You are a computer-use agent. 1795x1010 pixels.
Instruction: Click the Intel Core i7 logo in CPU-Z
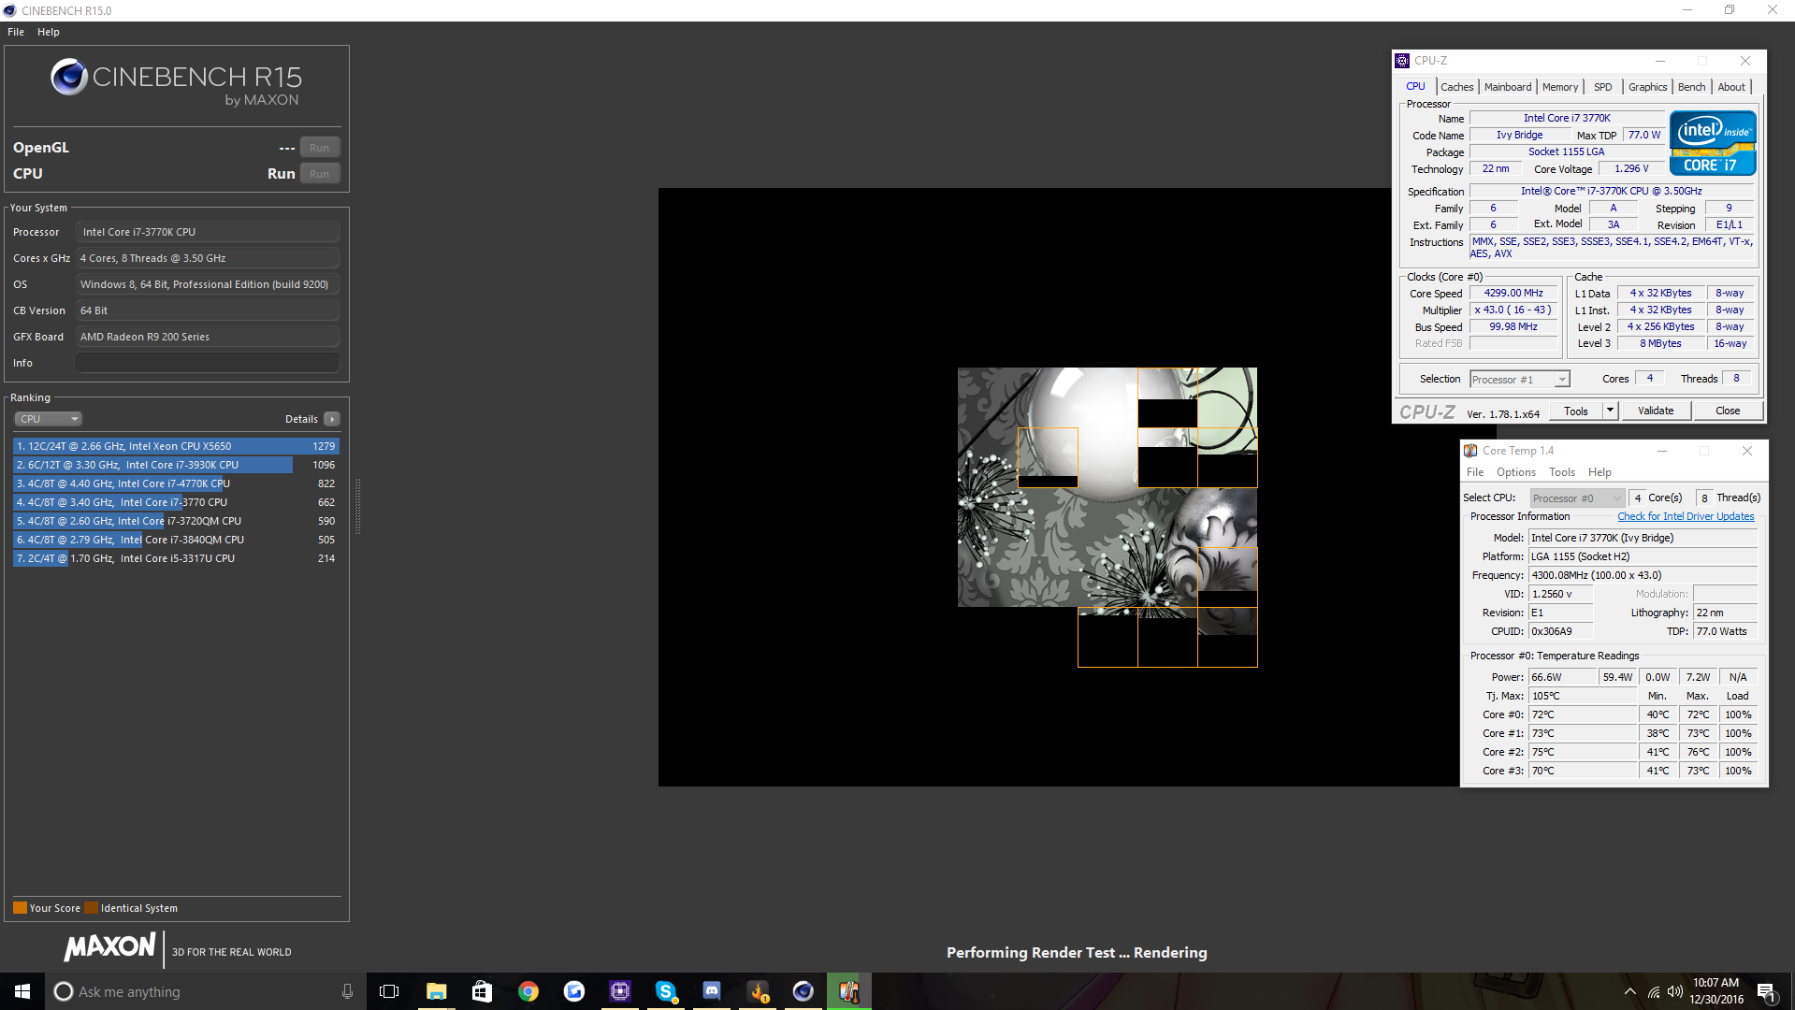(1713, 143)
